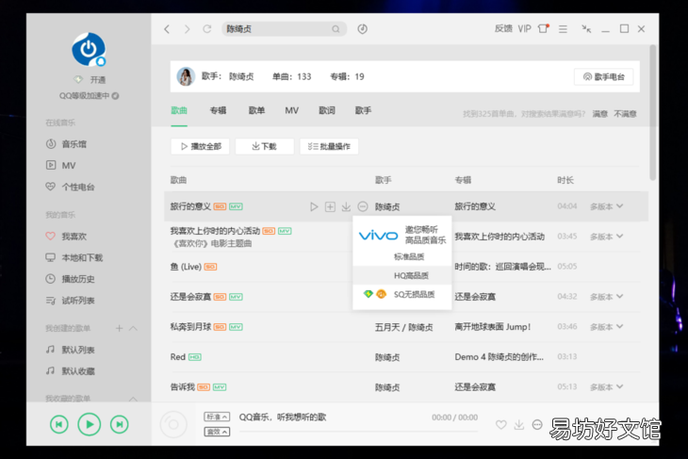Screen dimensions: 688x459
Task: Choose HQ高品质 in quality popup
Action: (x=402, y=275)
